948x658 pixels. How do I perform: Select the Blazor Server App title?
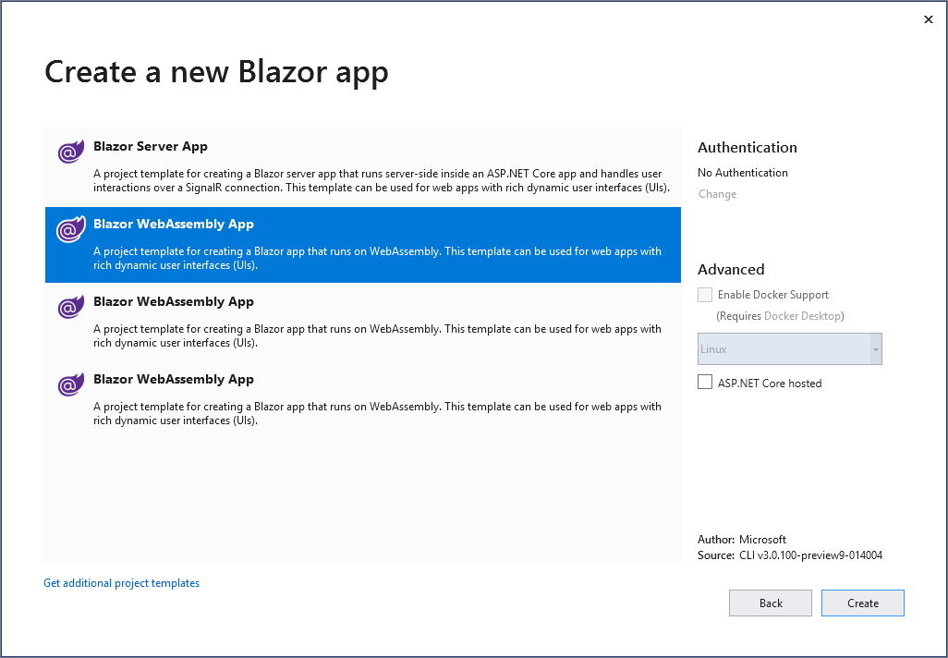(x=151, y=146)
